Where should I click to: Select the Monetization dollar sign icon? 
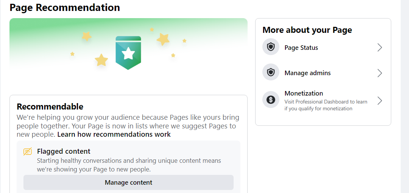pos(271,99)
